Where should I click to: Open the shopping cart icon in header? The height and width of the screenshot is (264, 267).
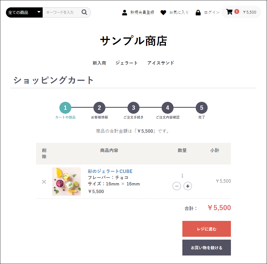point(229,12)
